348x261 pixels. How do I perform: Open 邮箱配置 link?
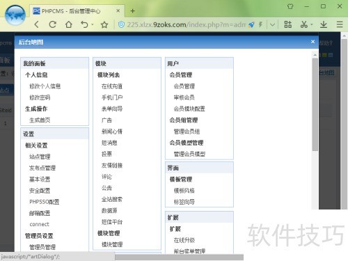[x=40, y=213]
